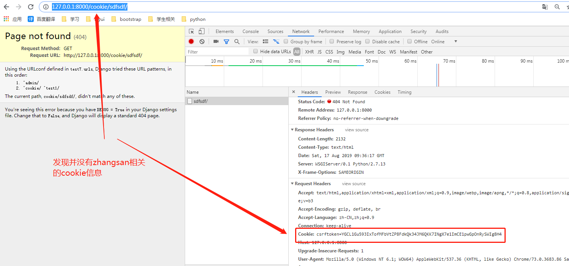
Task: Open the Application panel
Action: click(390, 31)
